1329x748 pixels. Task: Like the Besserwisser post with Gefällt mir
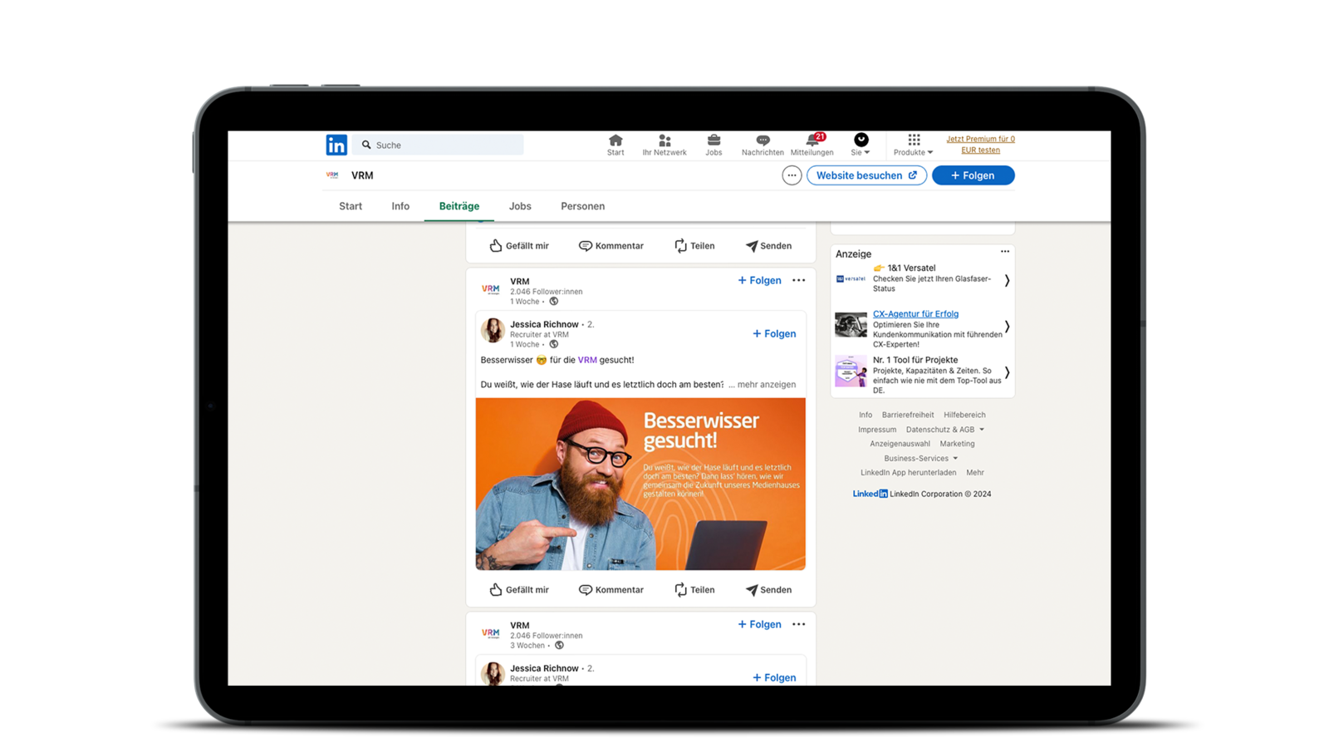pos(519,589)
